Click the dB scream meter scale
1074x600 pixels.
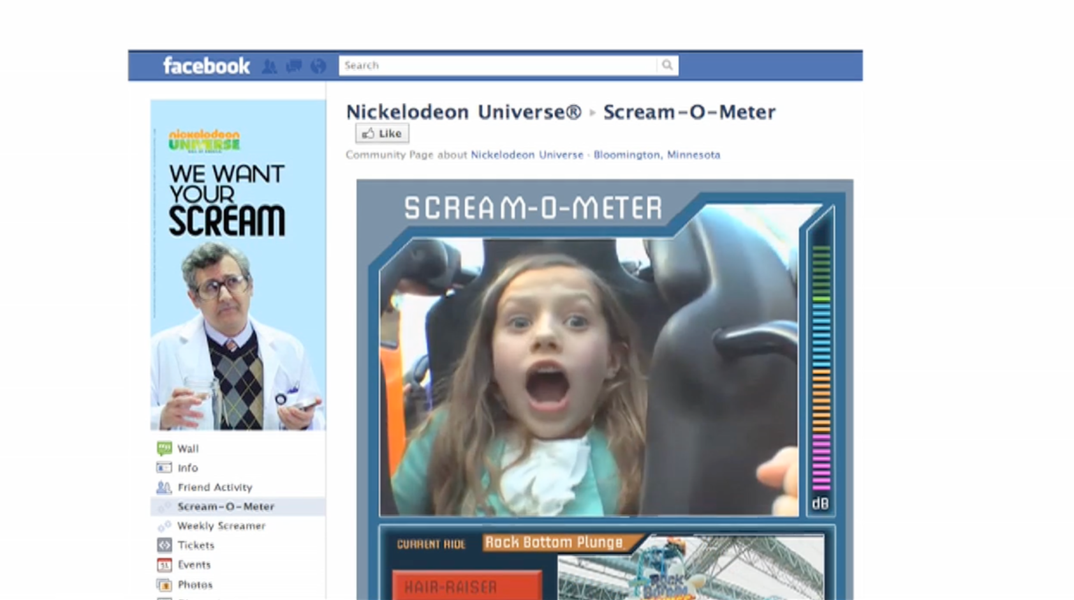tap(820, 370)
